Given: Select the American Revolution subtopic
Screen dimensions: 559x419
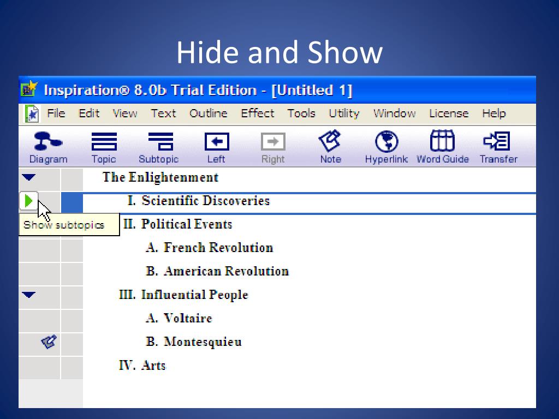Looking at the screenshot, I should tap(226, 271).
